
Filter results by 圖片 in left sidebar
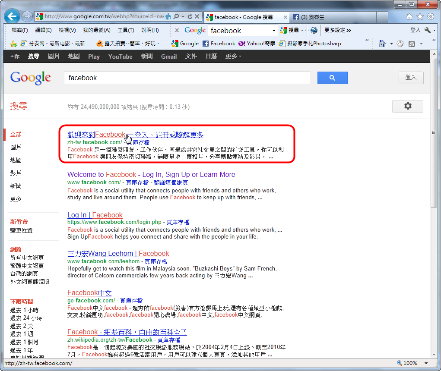(16, 147)
